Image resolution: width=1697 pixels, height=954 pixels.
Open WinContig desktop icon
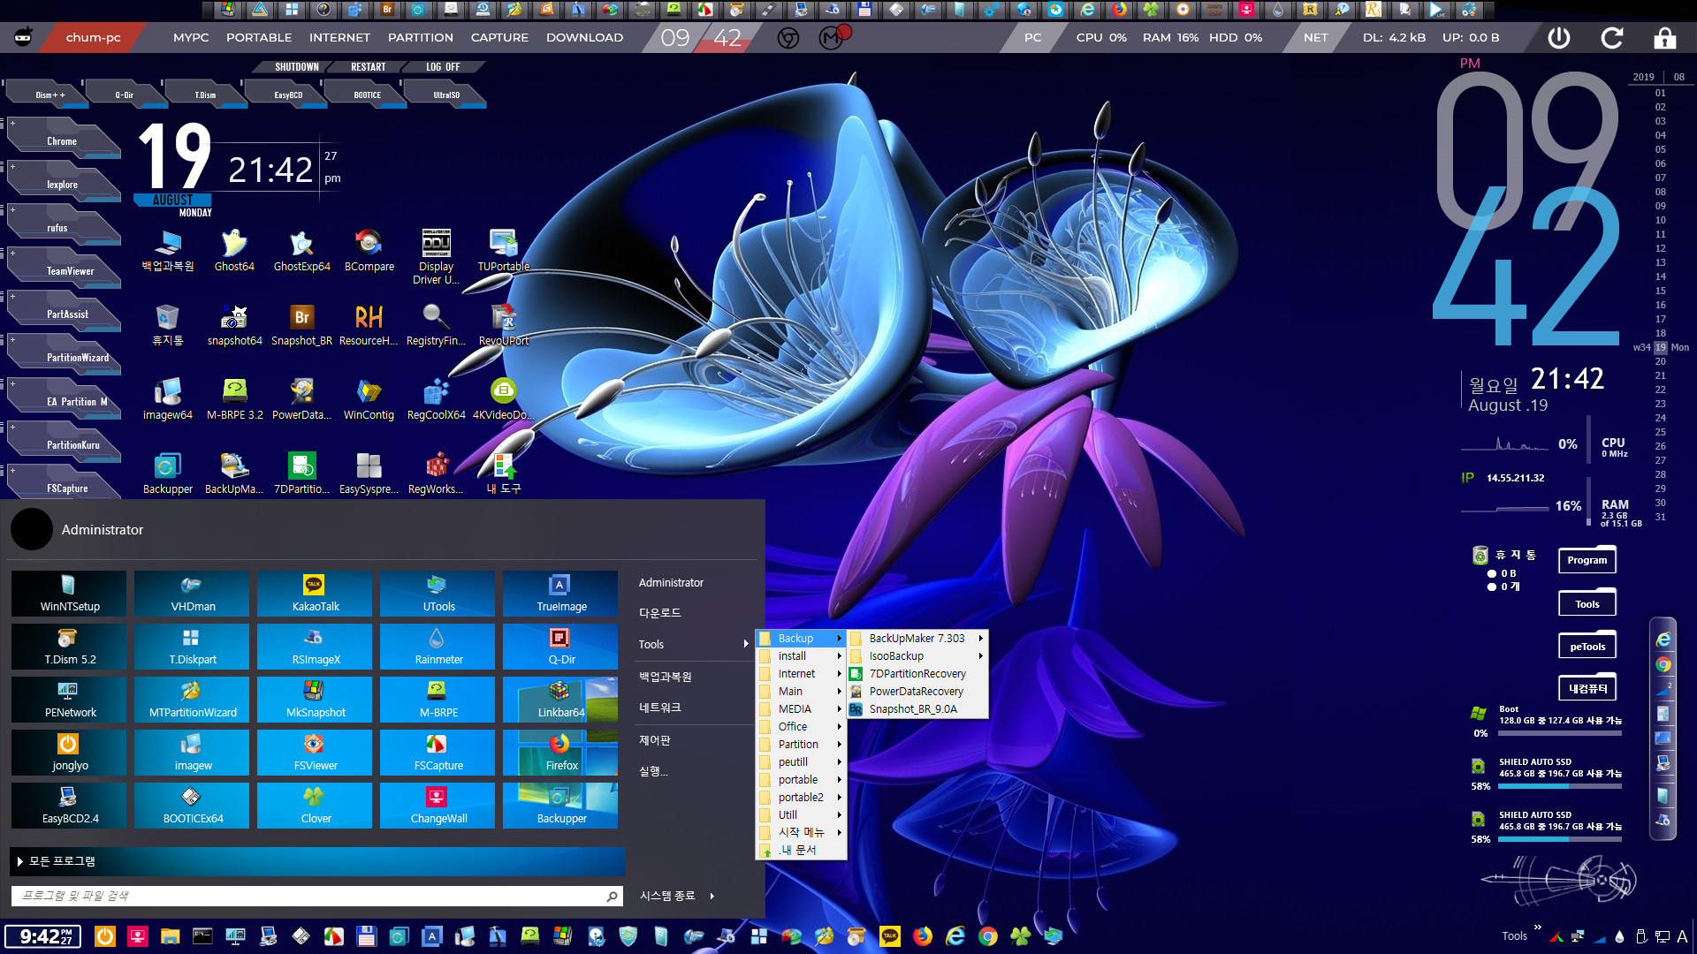(369, 398)
